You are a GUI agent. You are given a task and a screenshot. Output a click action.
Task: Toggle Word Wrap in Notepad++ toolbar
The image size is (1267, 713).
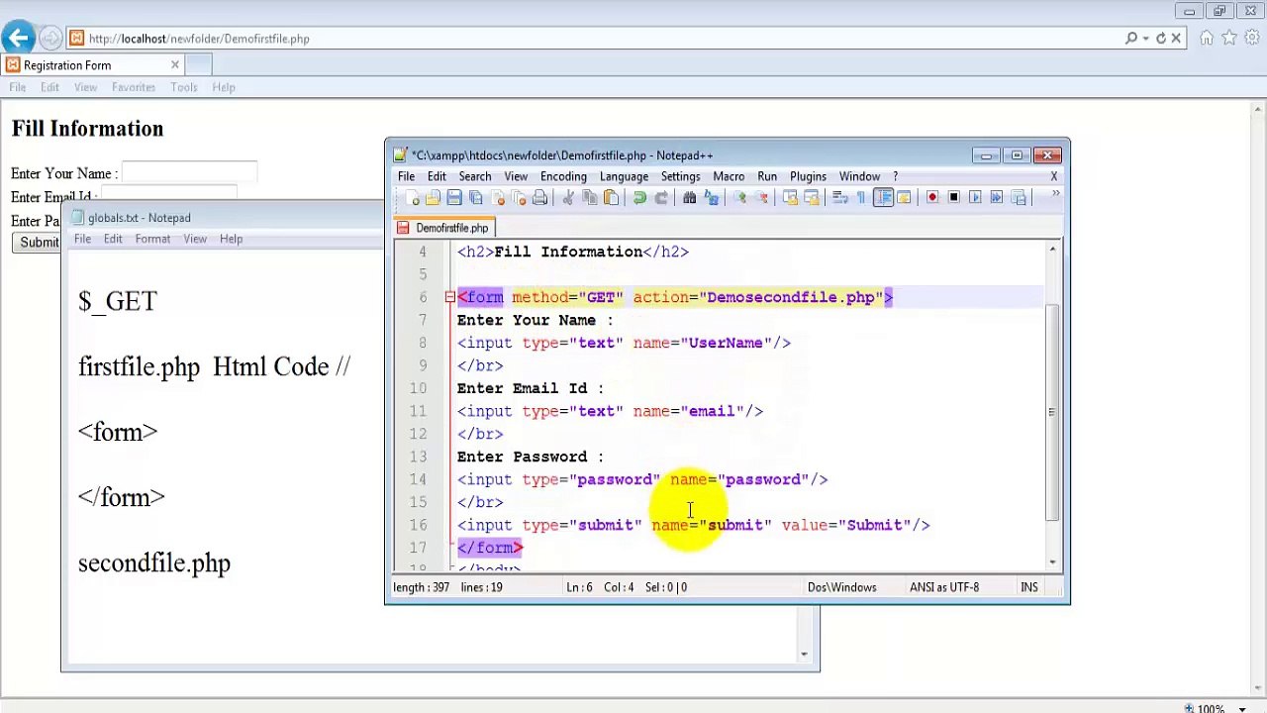(840, 198)
